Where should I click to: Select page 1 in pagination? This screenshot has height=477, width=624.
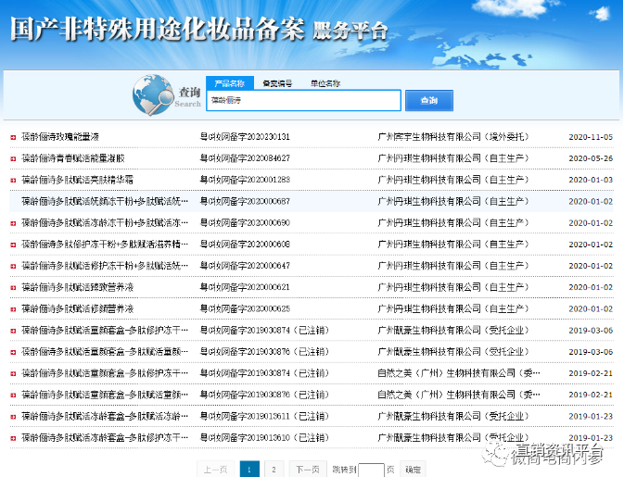click(x=249, y=470)
